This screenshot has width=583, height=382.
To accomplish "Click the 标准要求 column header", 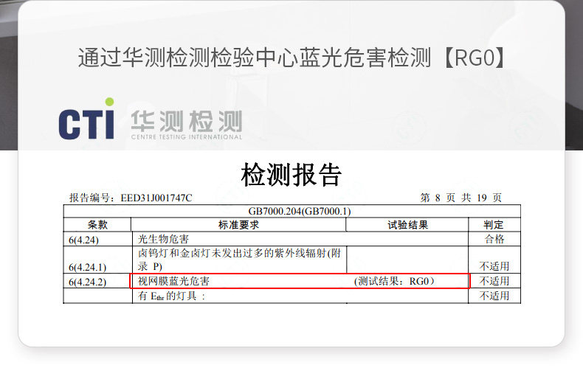I will [238, 225].
